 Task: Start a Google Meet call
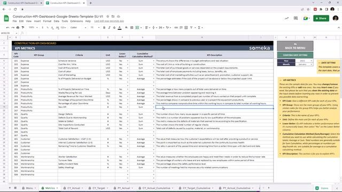click(x=306, y=18)
